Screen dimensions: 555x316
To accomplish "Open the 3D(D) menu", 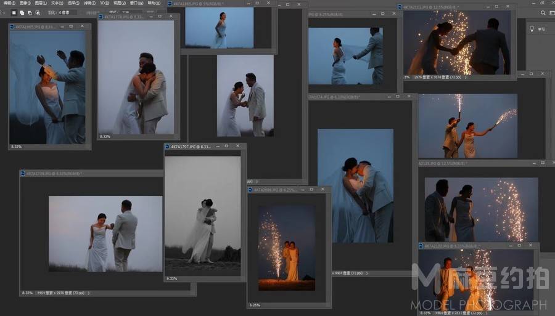I will coord(104,3).
